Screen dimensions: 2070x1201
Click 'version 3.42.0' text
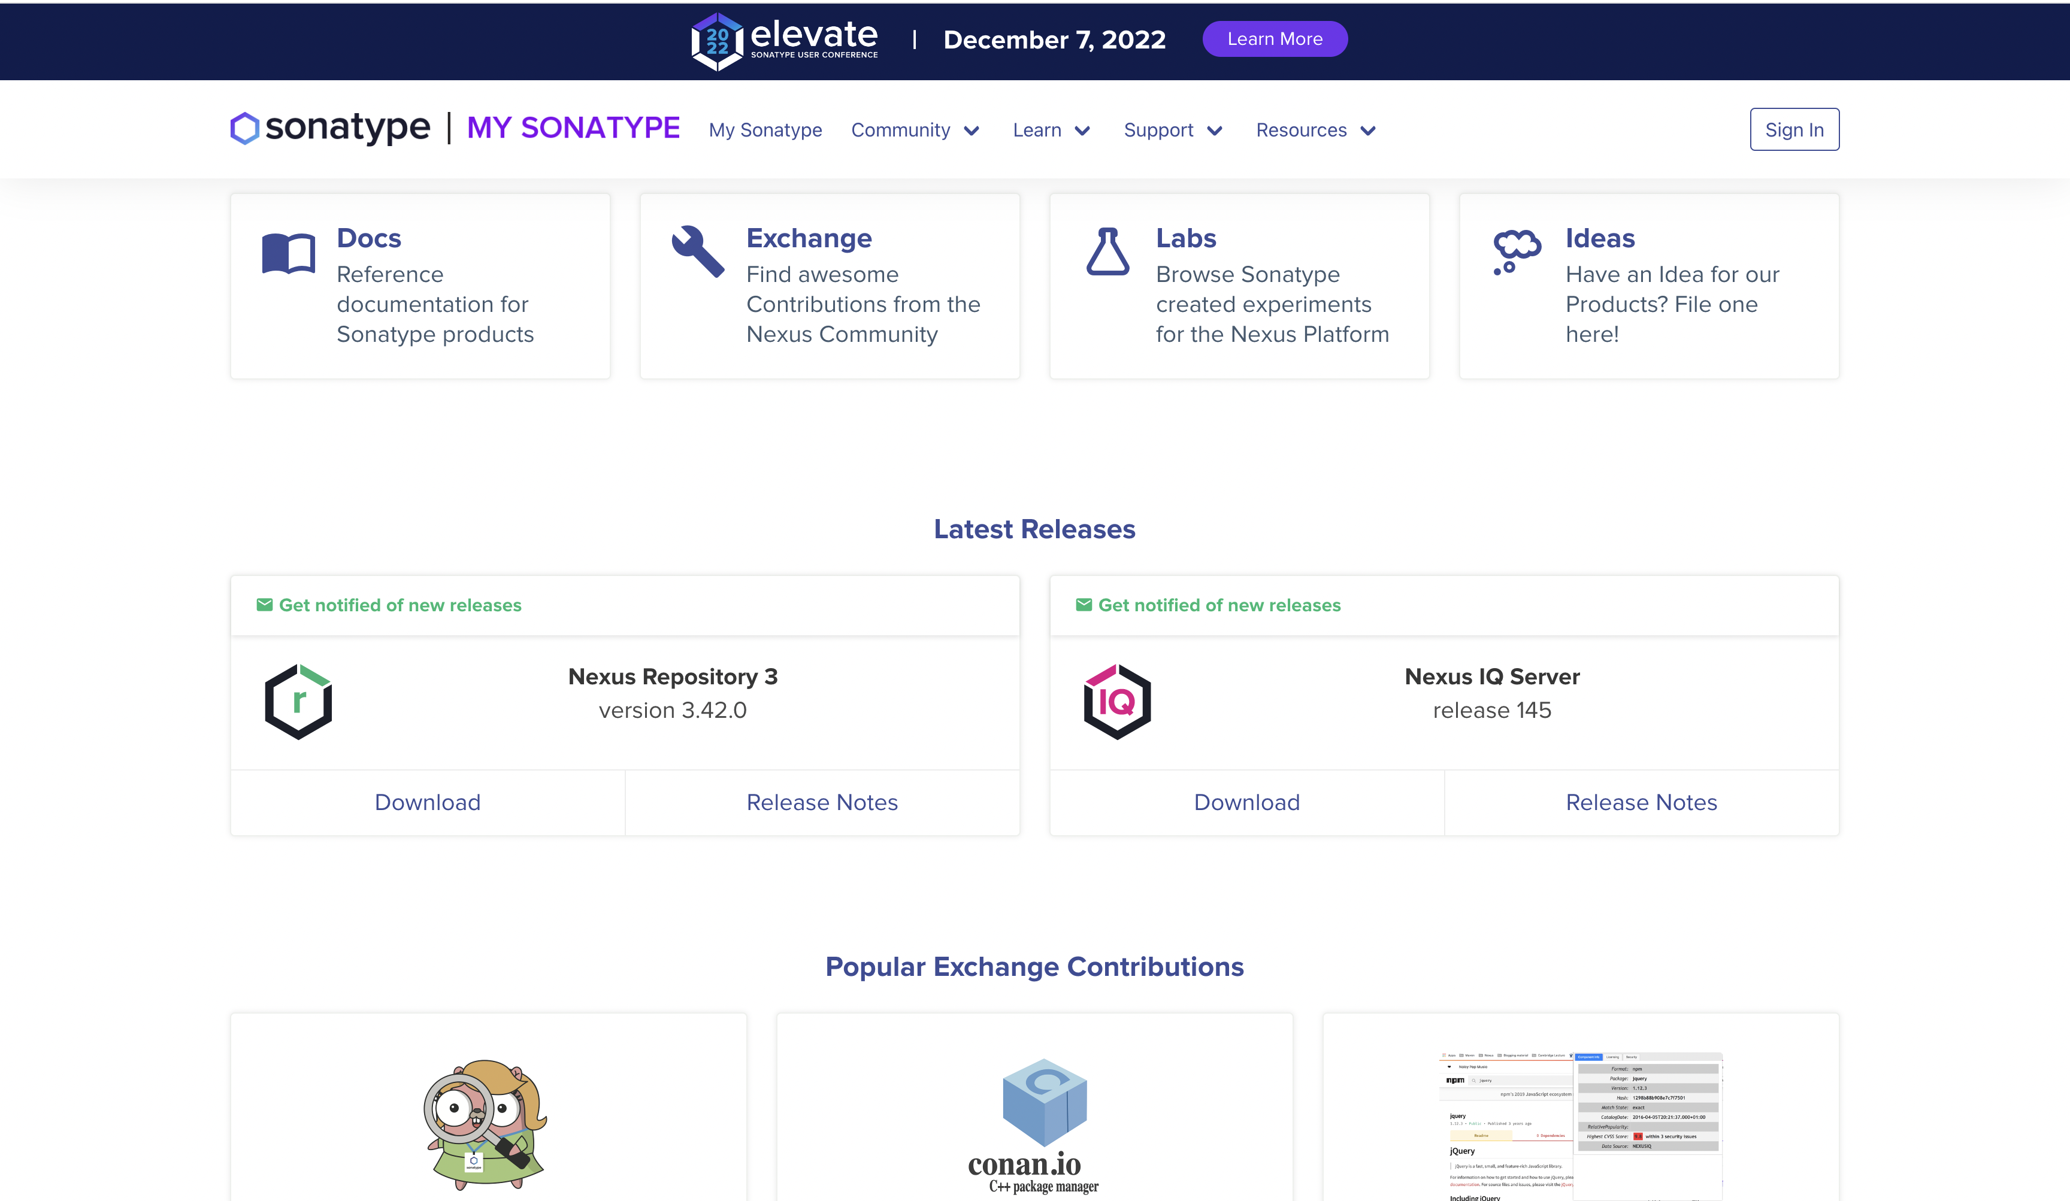point(673,710)
